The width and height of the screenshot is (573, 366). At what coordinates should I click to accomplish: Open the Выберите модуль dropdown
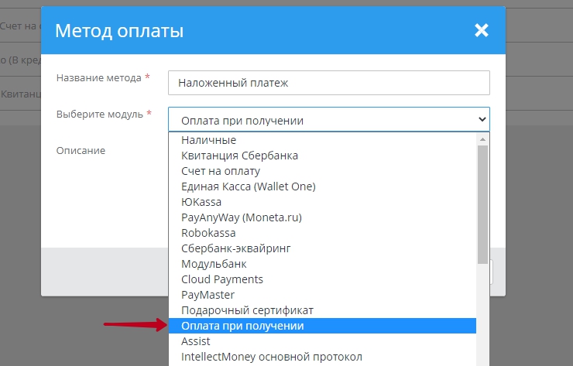329,119
